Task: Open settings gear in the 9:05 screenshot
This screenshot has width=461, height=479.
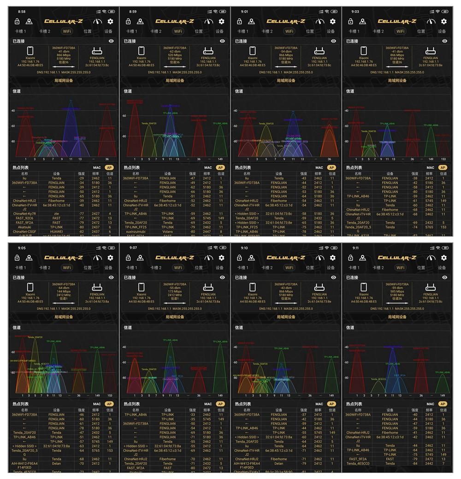Action: pyautogui.click(x=110, y=258)
